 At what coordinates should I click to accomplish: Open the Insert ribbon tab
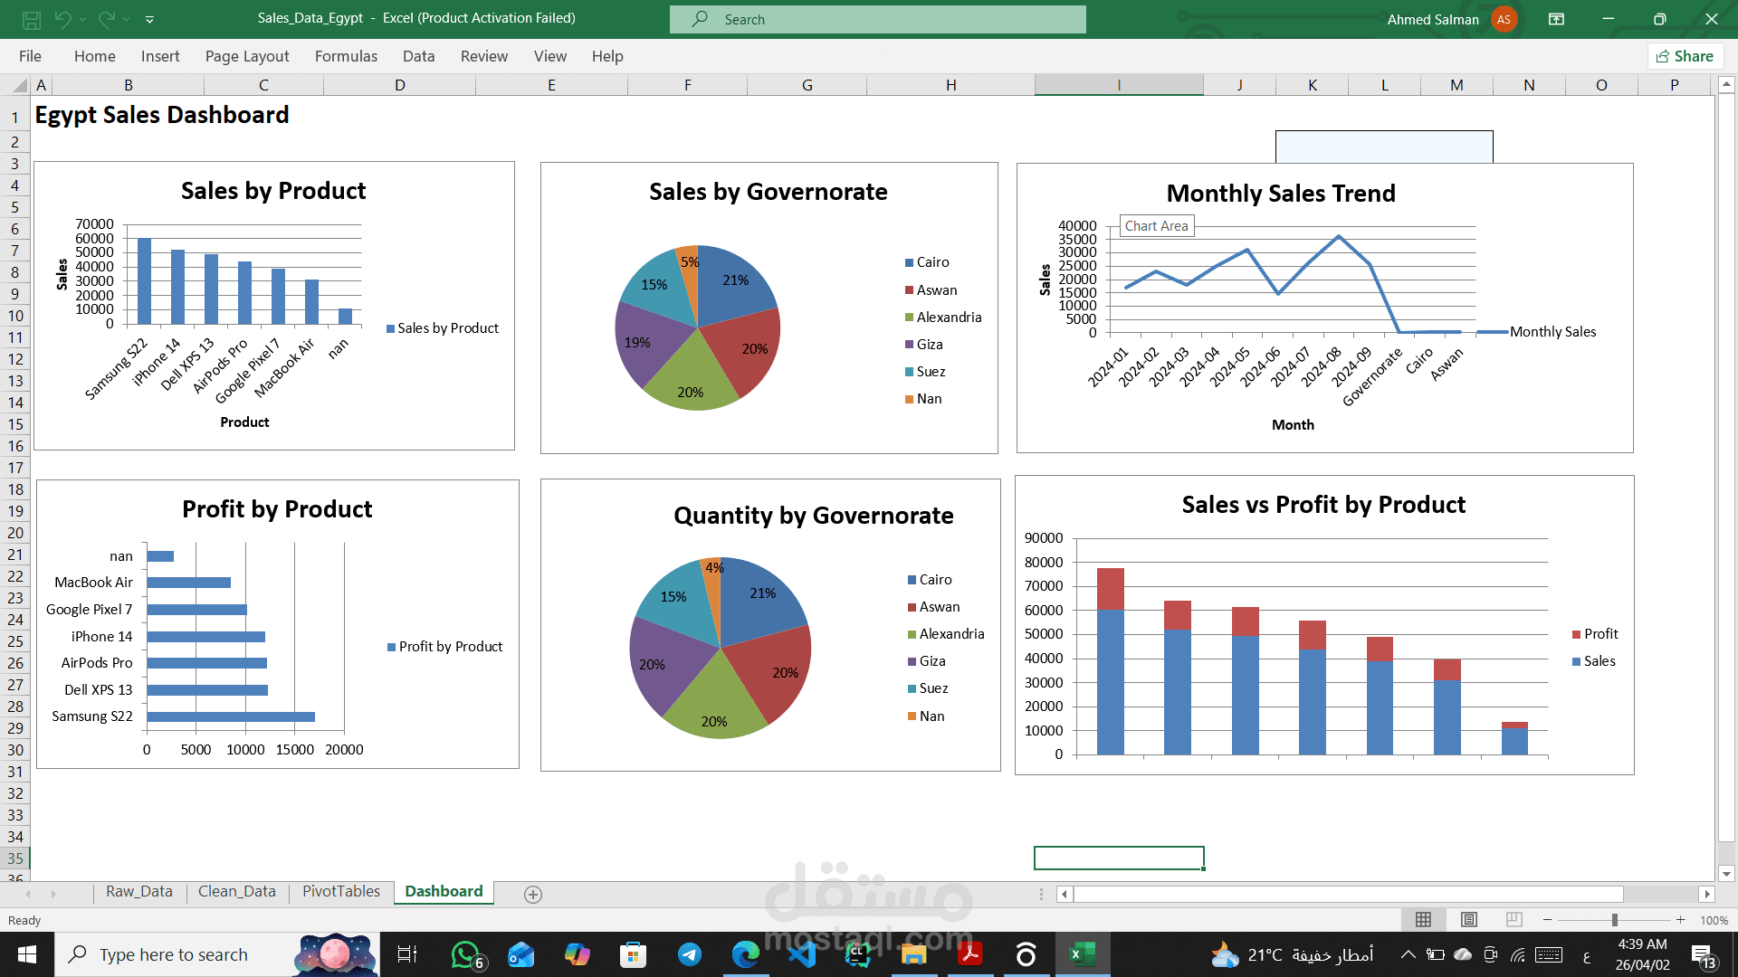160,56
